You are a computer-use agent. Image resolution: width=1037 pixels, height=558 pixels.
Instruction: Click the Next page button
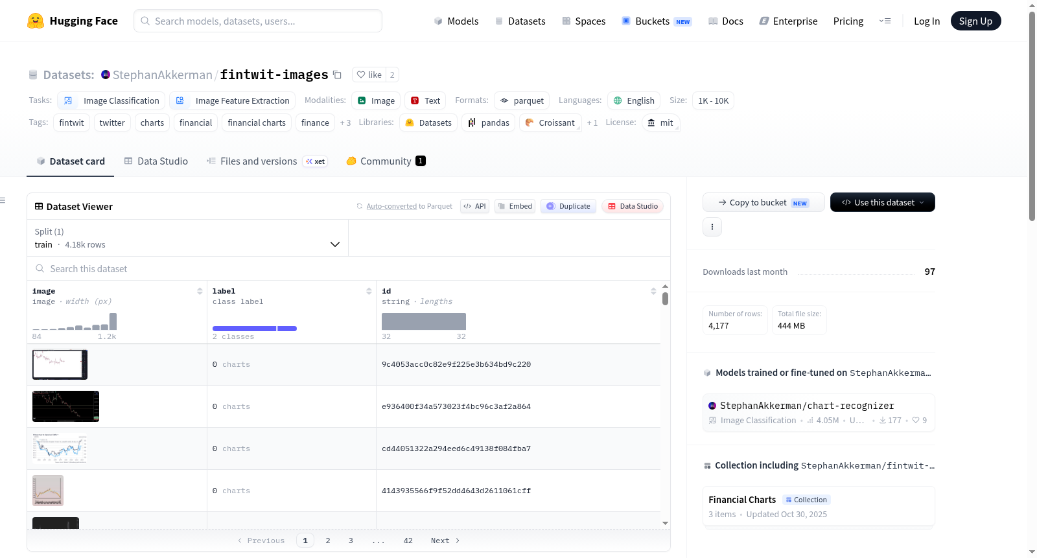coord(445,541)
